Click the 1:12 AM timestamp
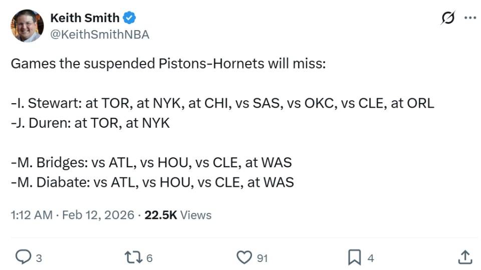Image resolution: width=481 pixels, height=270 pixels. click(31, 215)
